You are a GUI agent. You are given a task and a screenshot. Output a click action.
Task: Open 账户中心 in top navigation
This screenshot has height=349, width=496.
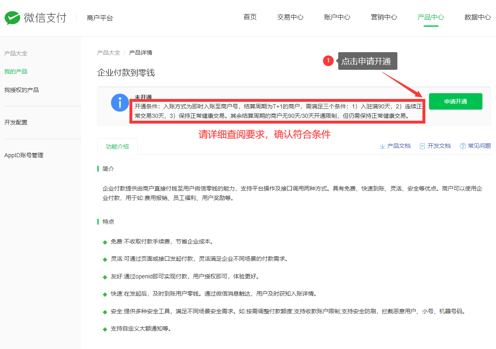pyautogui.click(x=337, y=17)
